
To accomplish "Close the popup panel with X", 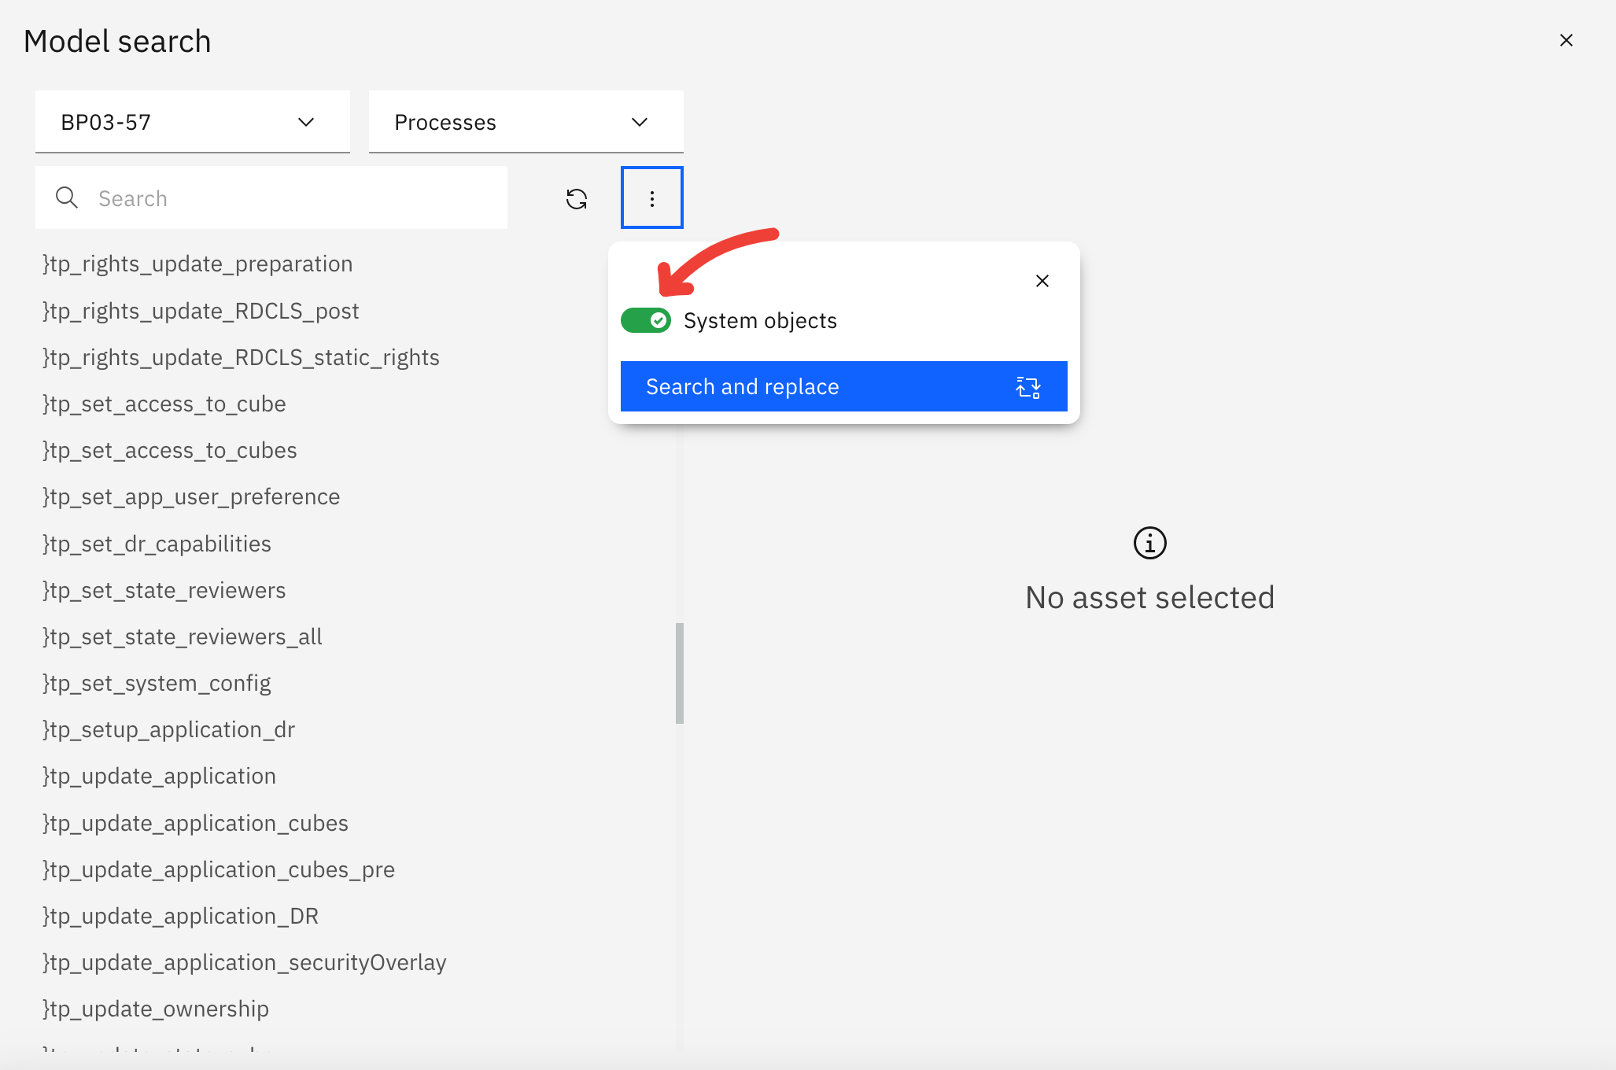I will 1042,281.
